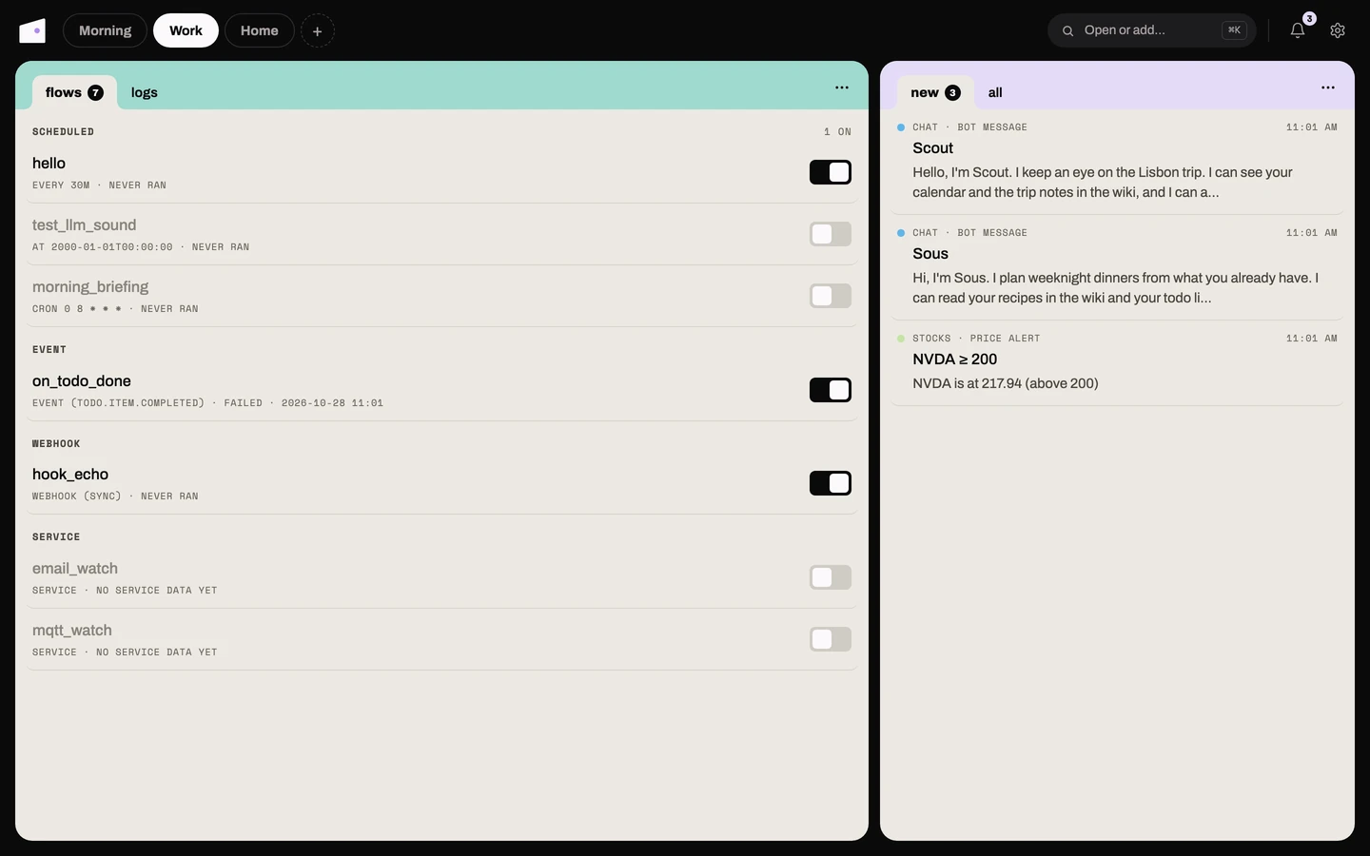
Task: Add a new workspace tab with plus
Action: (318, 30)
